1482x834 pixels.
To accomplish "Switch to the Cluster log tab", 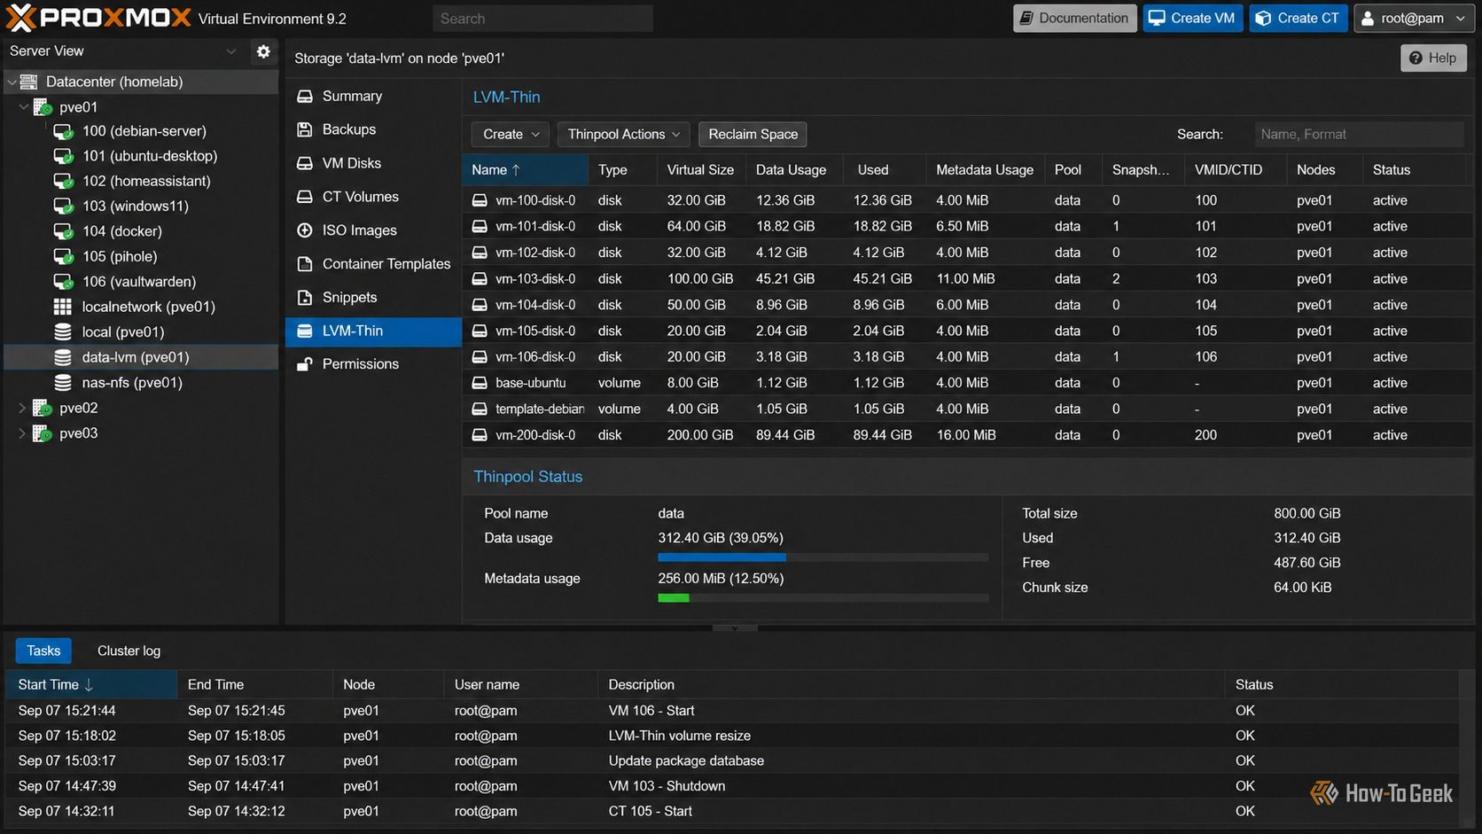I will tap(129, 651).
